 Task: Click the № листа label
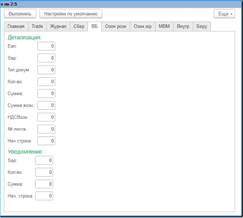click(x=17, y=129)
